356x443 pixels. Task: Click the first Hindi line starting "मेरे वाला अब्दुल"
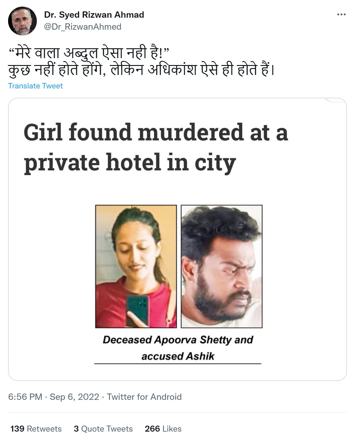point(89,53)
